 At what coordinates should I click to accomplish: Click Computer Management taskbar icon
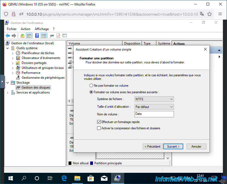point(117,178)
